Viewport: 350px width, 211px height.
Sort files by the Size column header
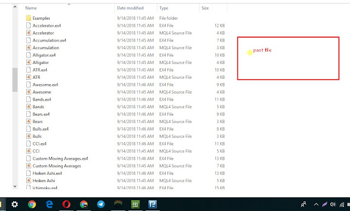(205, 8)
